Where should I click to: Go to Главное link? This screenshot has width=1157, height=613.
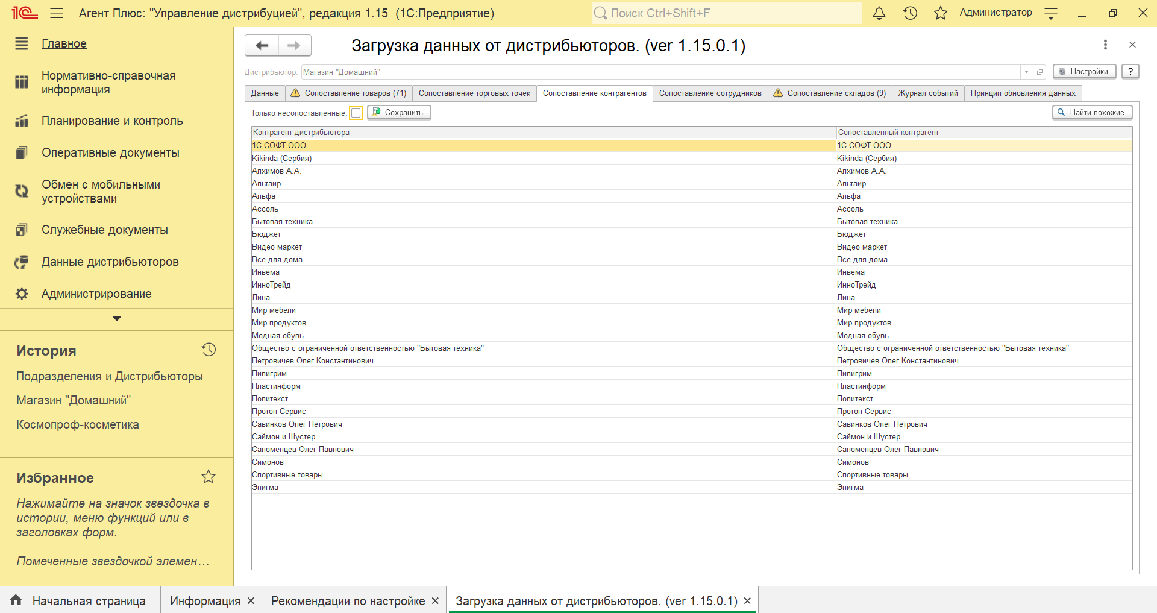click(x=64, y=43)
